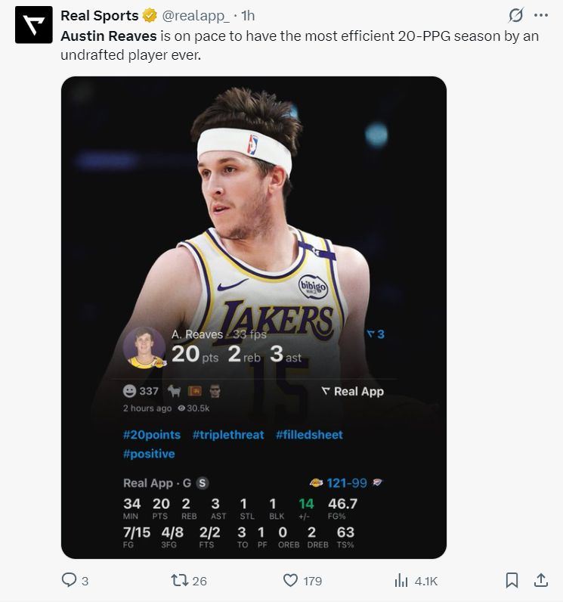Click the A. Reaves player headshot
This screenshot has height=602, width=563.
[144, 348]
